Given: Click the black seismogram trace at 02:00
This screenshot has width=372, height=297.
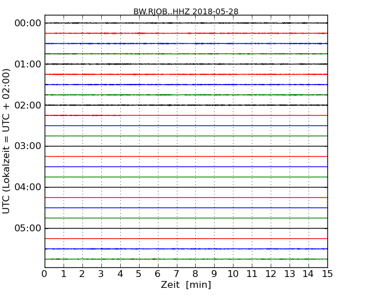Looking at the screenshot, I should click(186, 105).
